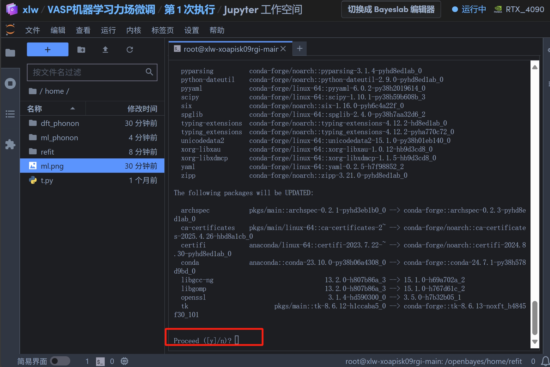Refresh the file browser list
The height and width of the screenshot is (367, 550).
pyautogui.click(x=130, y=49)
